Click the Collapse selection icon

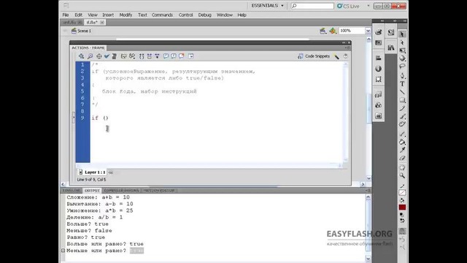pos(149,56)
